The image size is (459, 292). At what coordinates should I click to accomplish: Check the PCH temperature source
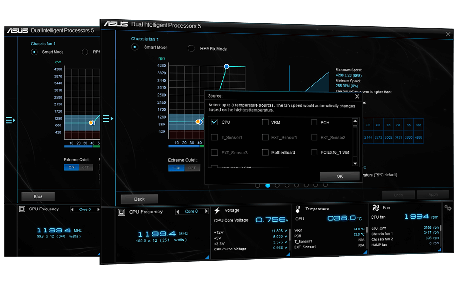tap(314, 122)
